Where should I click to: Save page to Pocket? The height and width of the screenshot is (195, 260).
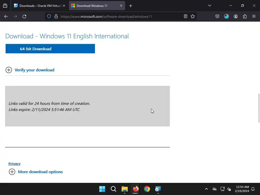[x=217, y=17]
